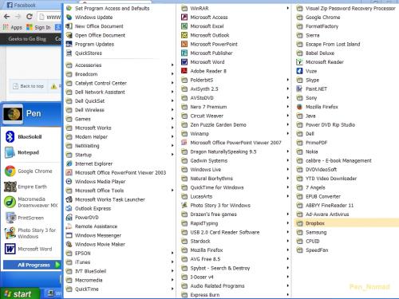Expand the WinRAR submenu
The image size is (399, 299).
pos(235,8)
